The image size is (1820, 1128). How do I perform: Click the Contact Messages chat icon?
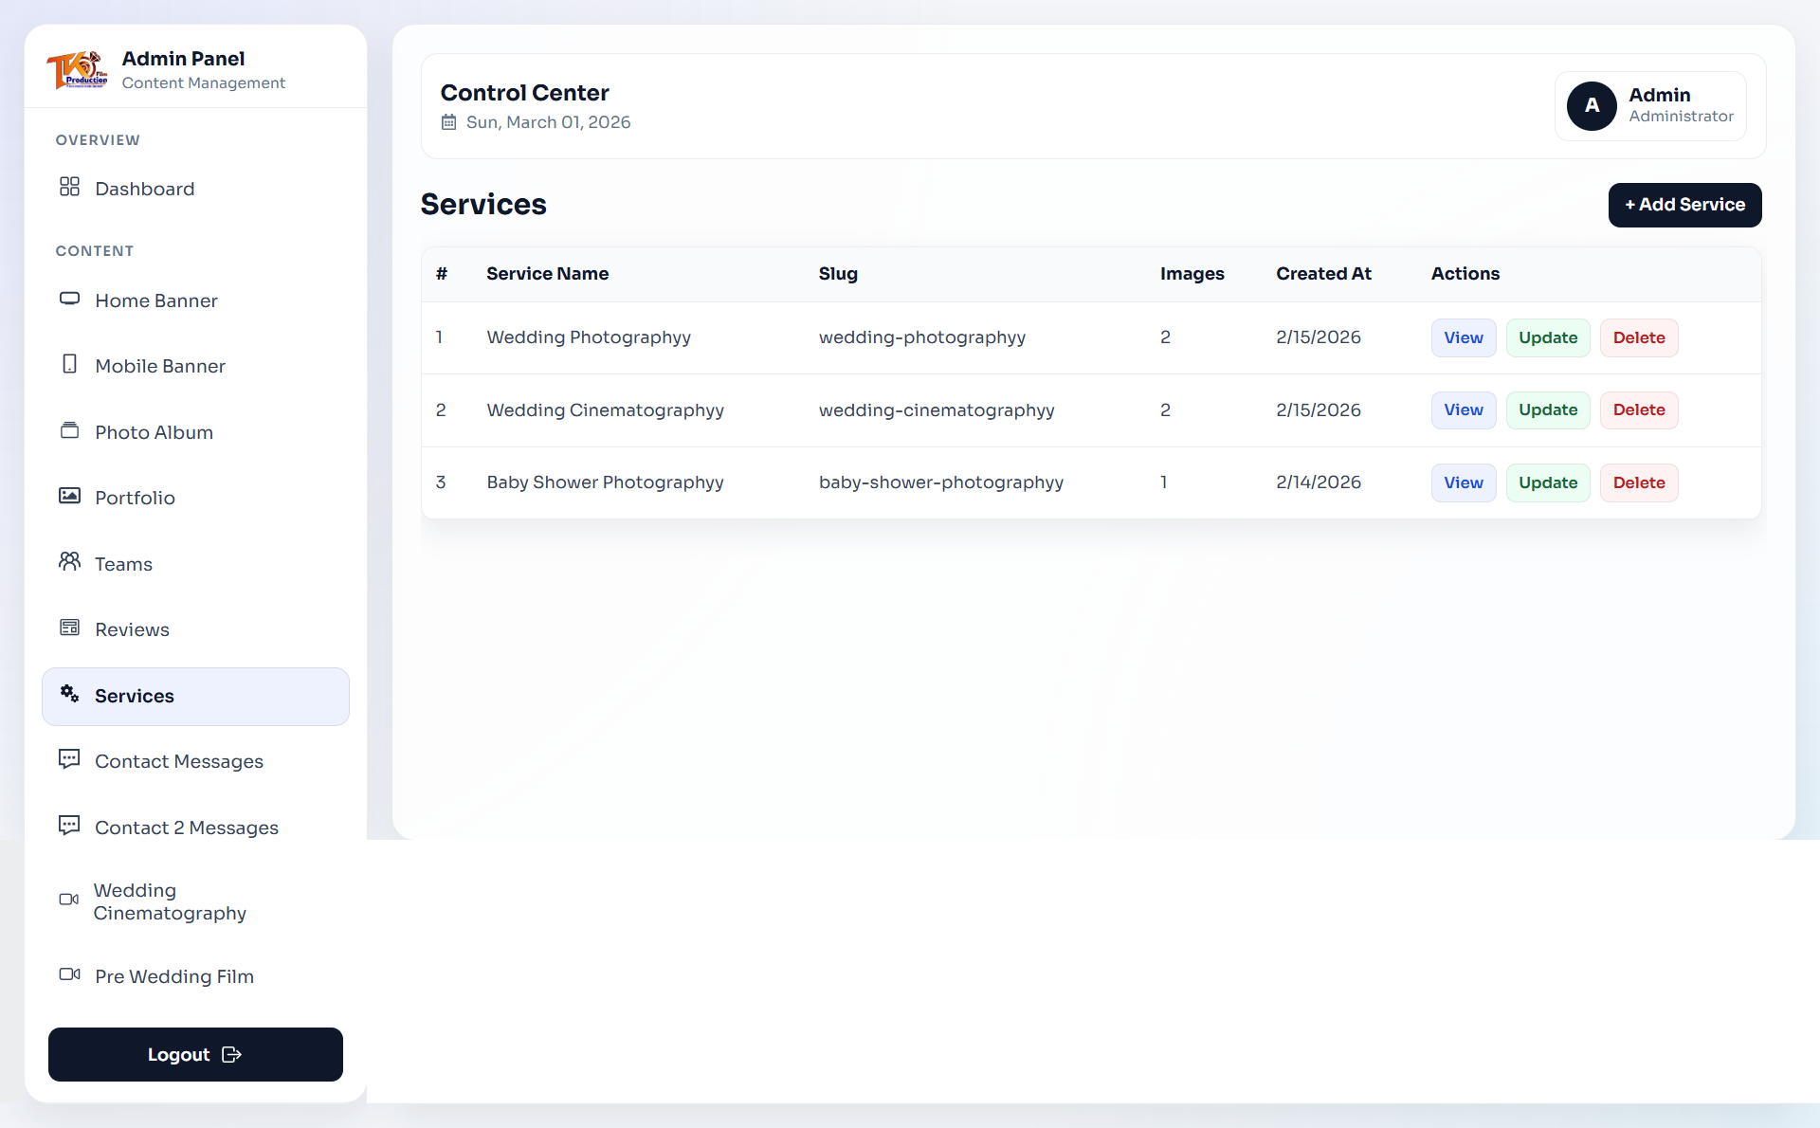(69, 759)
